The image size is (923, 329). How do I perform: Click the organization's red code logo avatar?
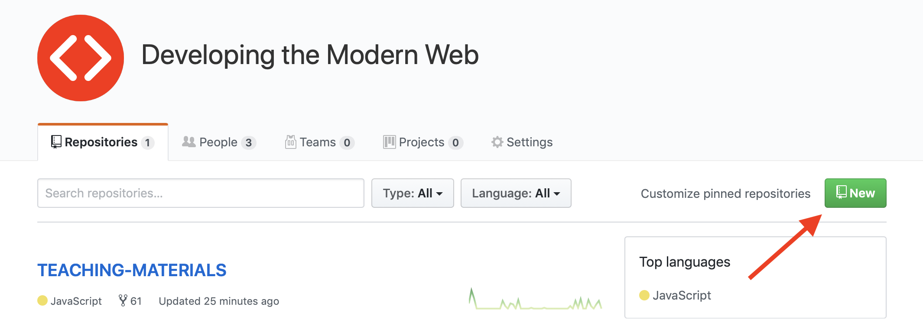[81, 58]
